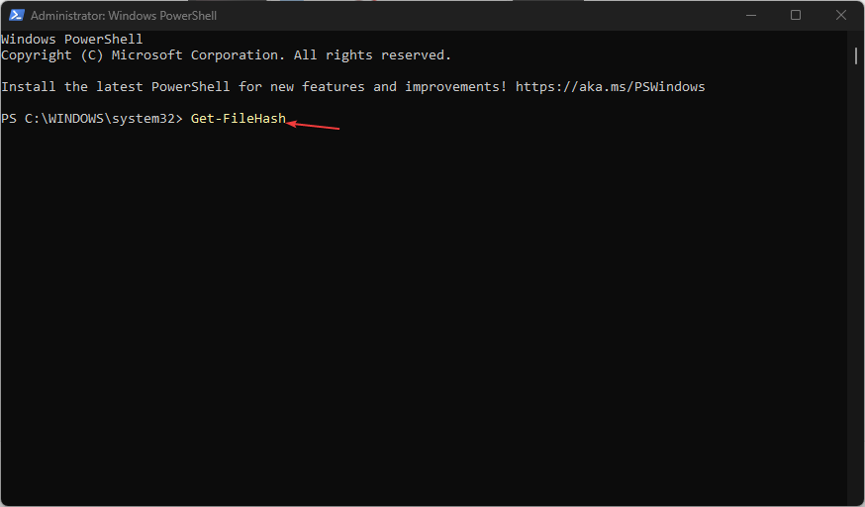This screenshot has width=865, height=507.
Task: Click the Get-FileHash command text
Action: point(239,118)
